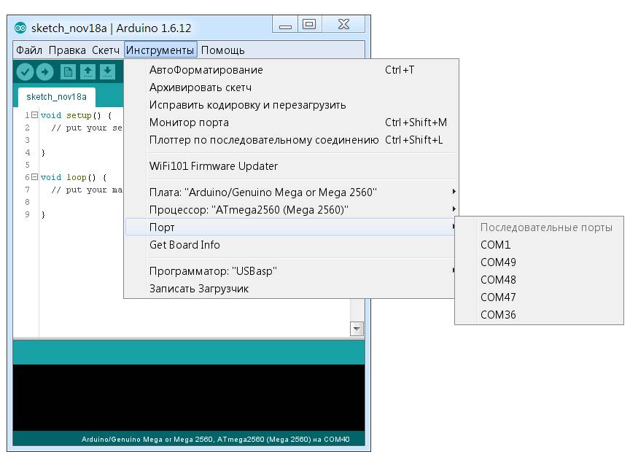Image resolution: width=630 pixels, height=452 pixels.
Task: Click the Save sketch down-arrow icon
Action: pos(108,71)
